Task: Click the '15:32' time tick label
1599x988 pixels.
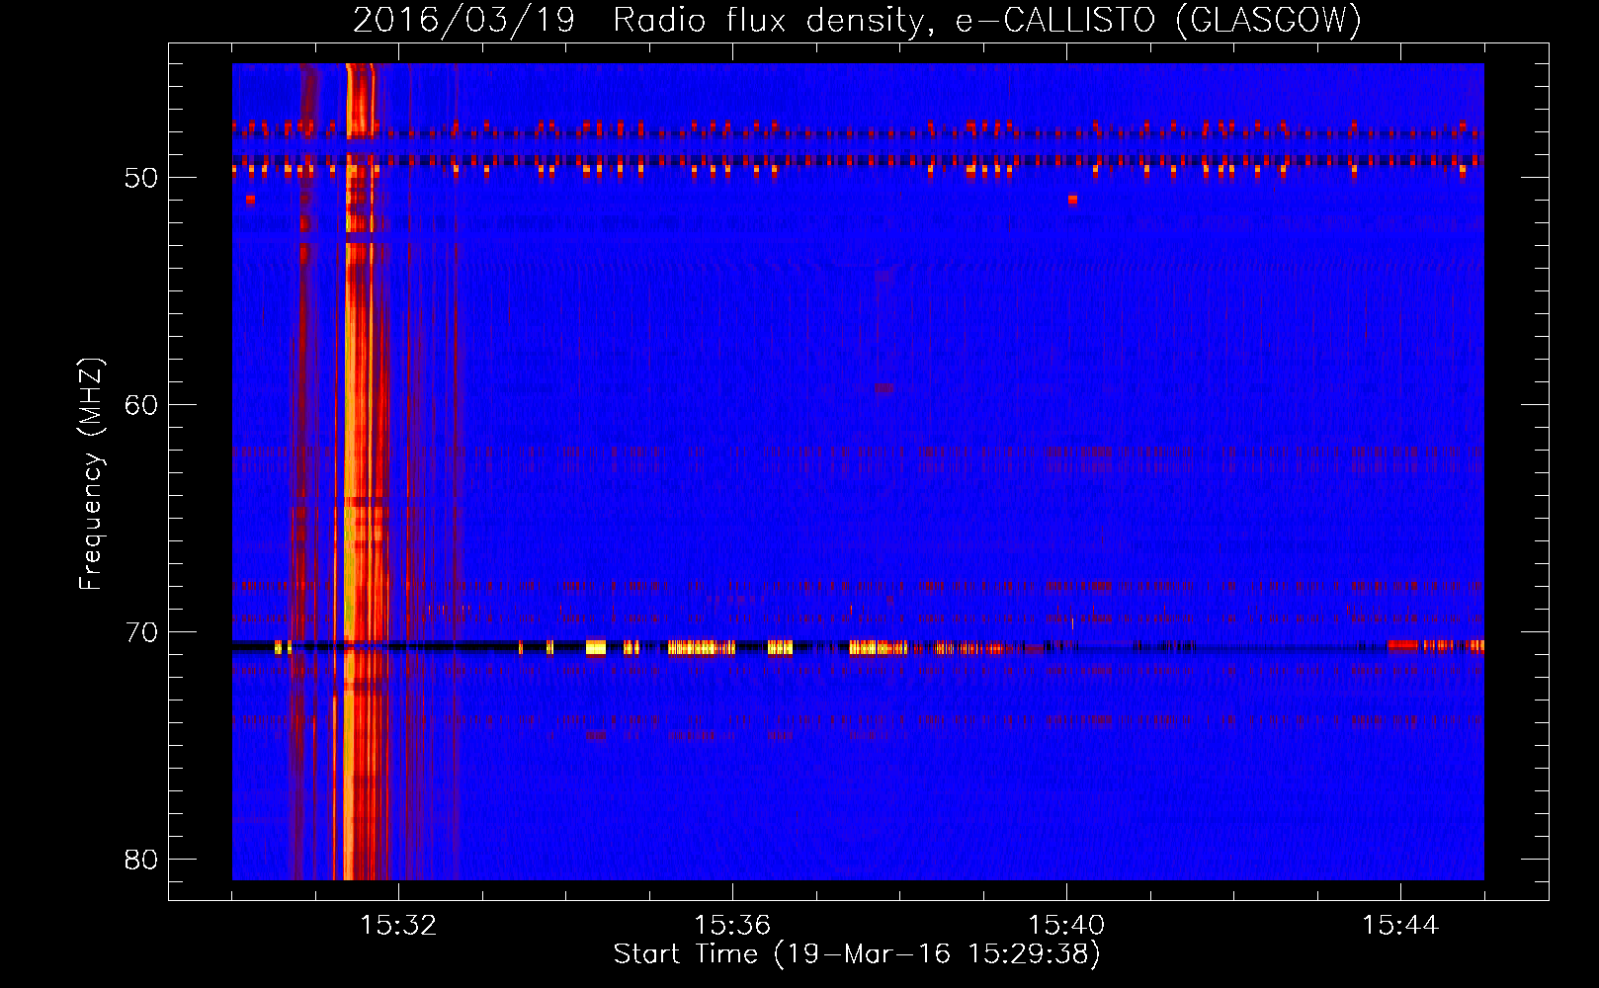Action: 398,925
